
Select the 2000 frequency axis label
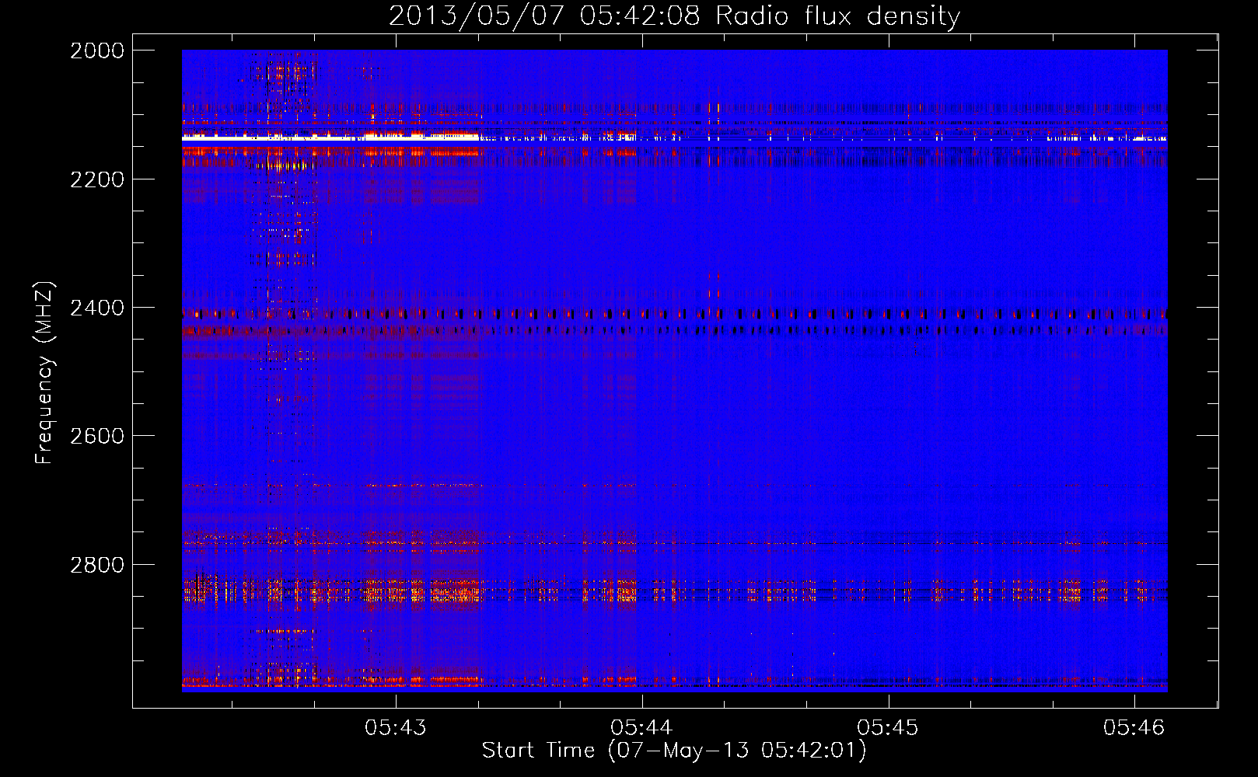click(x=97, y=51)
